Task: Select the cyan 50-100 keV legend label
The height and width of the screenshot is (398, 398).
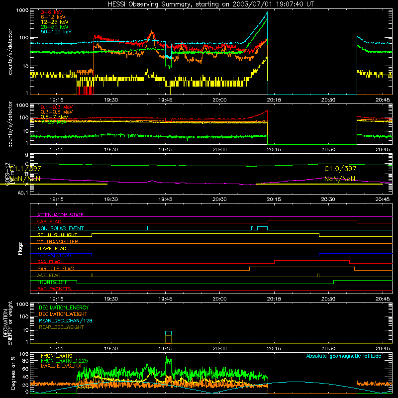Action: click(56, 32)
